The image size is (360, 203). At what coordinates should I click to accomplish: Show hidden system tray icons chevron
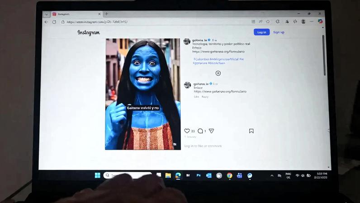(x=272, y=176)
